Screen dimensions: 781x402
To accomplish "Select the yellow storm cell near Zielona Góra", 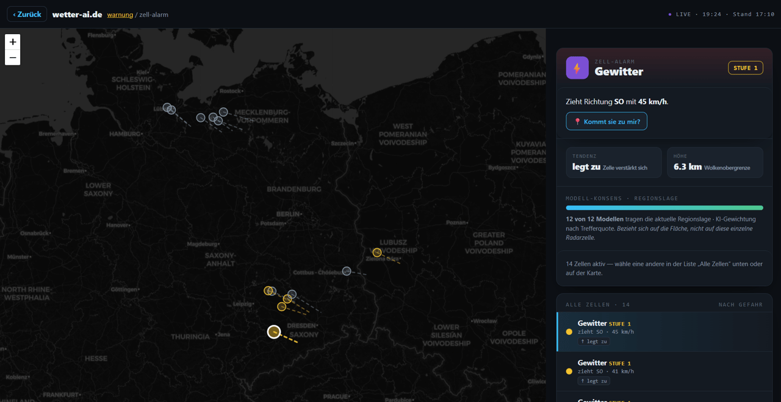I will [377, 253].
